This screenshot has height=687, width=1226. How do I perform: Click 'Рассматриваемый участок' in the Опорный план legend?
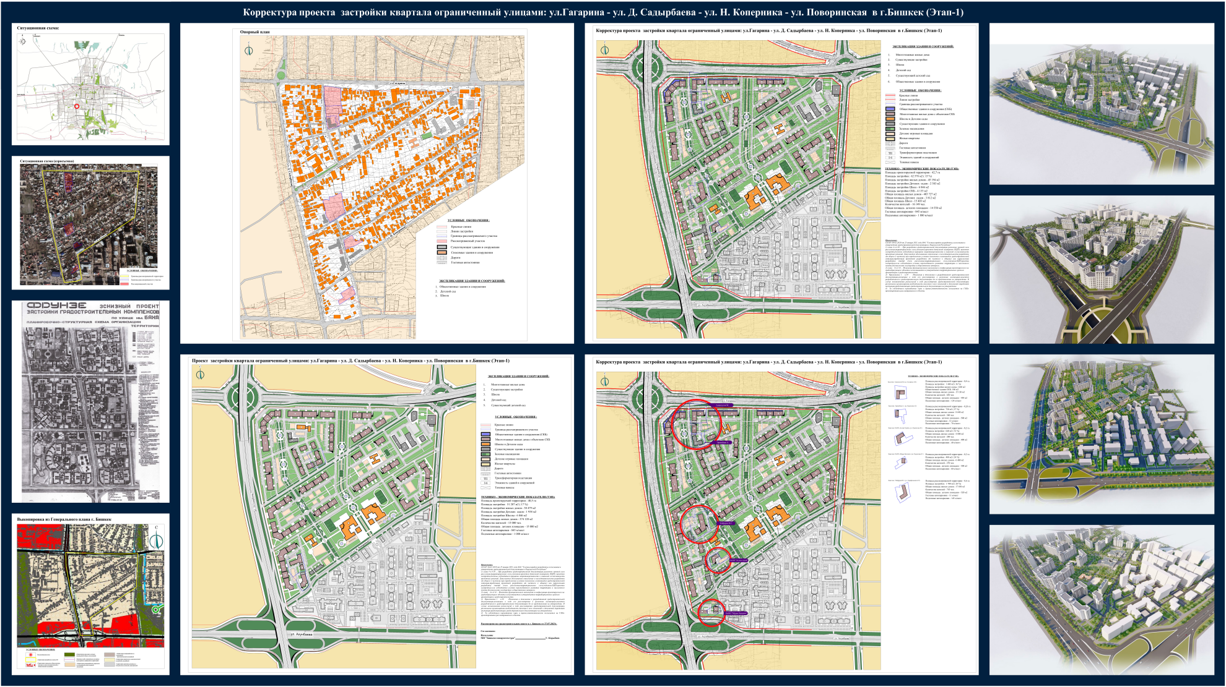point(467,241)
